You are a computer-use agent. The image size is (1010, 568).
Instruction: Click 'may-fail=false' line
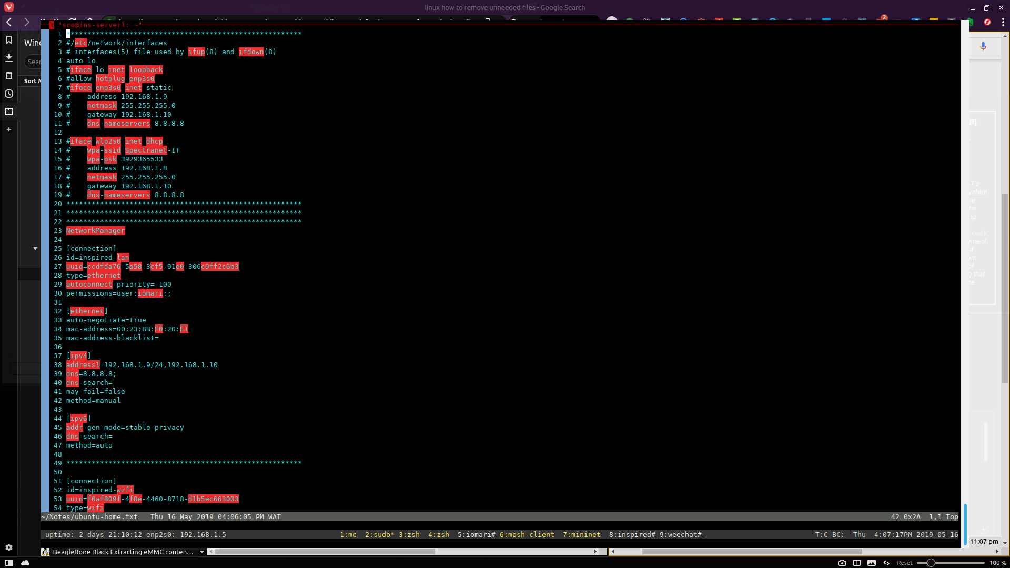click(x=96, y=392)
